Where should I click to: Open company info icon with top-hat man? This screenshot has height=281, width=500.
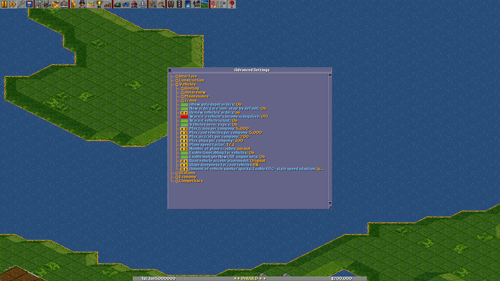[x=82, y=4]
